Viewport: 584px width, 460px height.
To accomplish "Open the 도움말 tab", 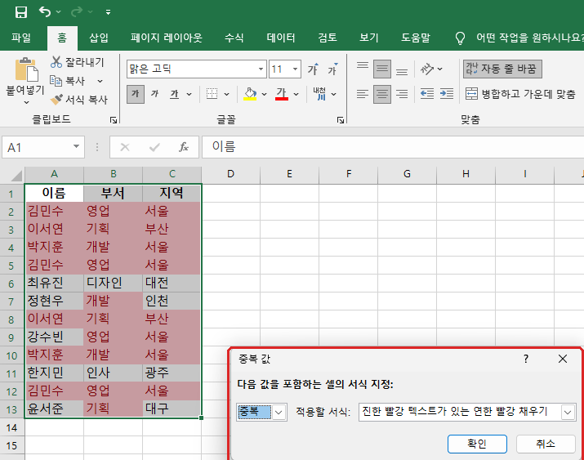I will pyautogui.click(x=416, y=38).
